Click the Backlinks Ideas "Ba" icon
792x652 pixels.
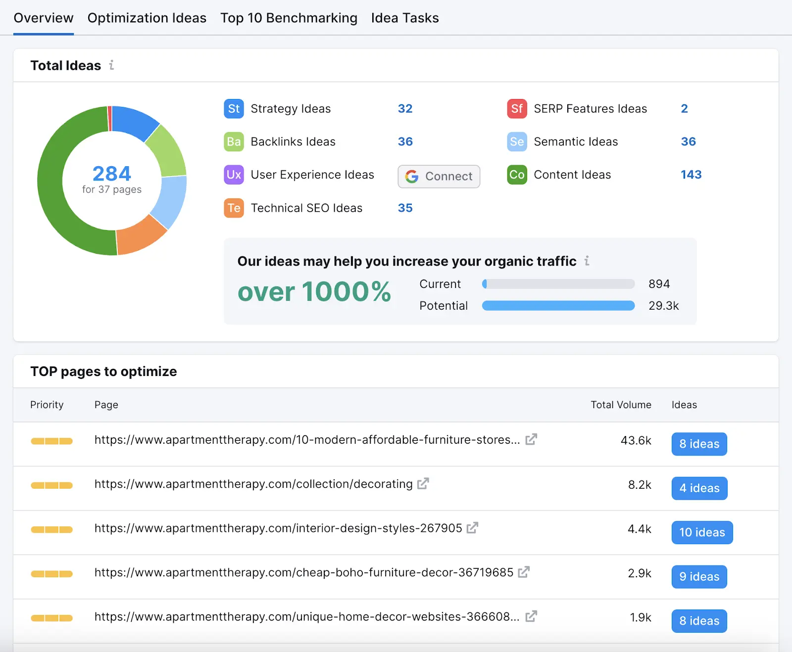coord(233,142)
